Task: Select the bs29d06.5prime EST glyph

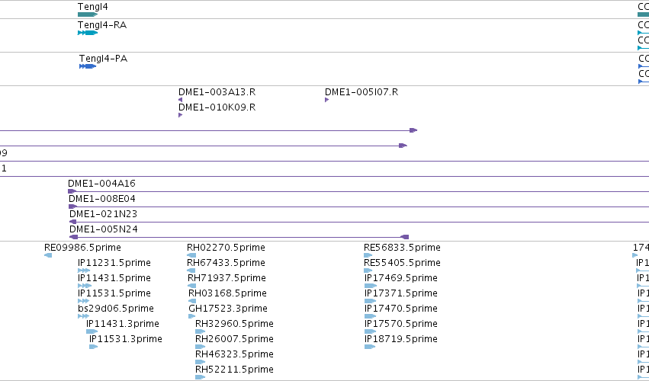Action: [x=84, y=316]
